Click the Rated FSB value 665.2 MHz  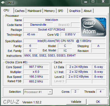pos(36,81)
